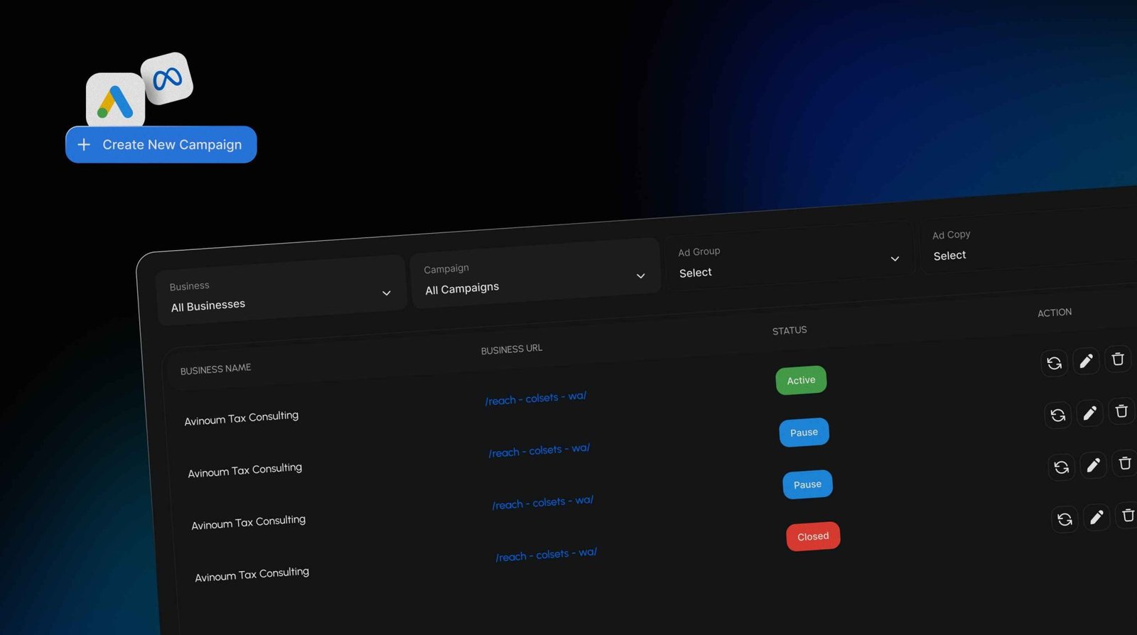Expand the Campaign dropdown showing All Campaigns
Screen dimensions: 1137x635
coord(534,278)
